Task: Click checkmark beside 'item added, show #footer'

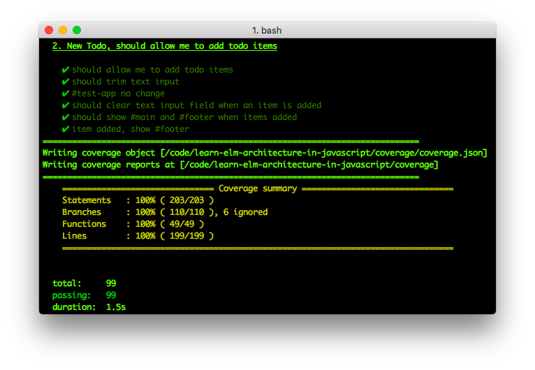Action: [x=66, y=129]
